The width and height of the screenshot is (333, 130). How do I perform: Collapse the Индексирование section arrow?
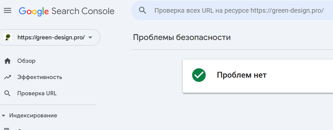pyautogui.click(x=4, y=115)
